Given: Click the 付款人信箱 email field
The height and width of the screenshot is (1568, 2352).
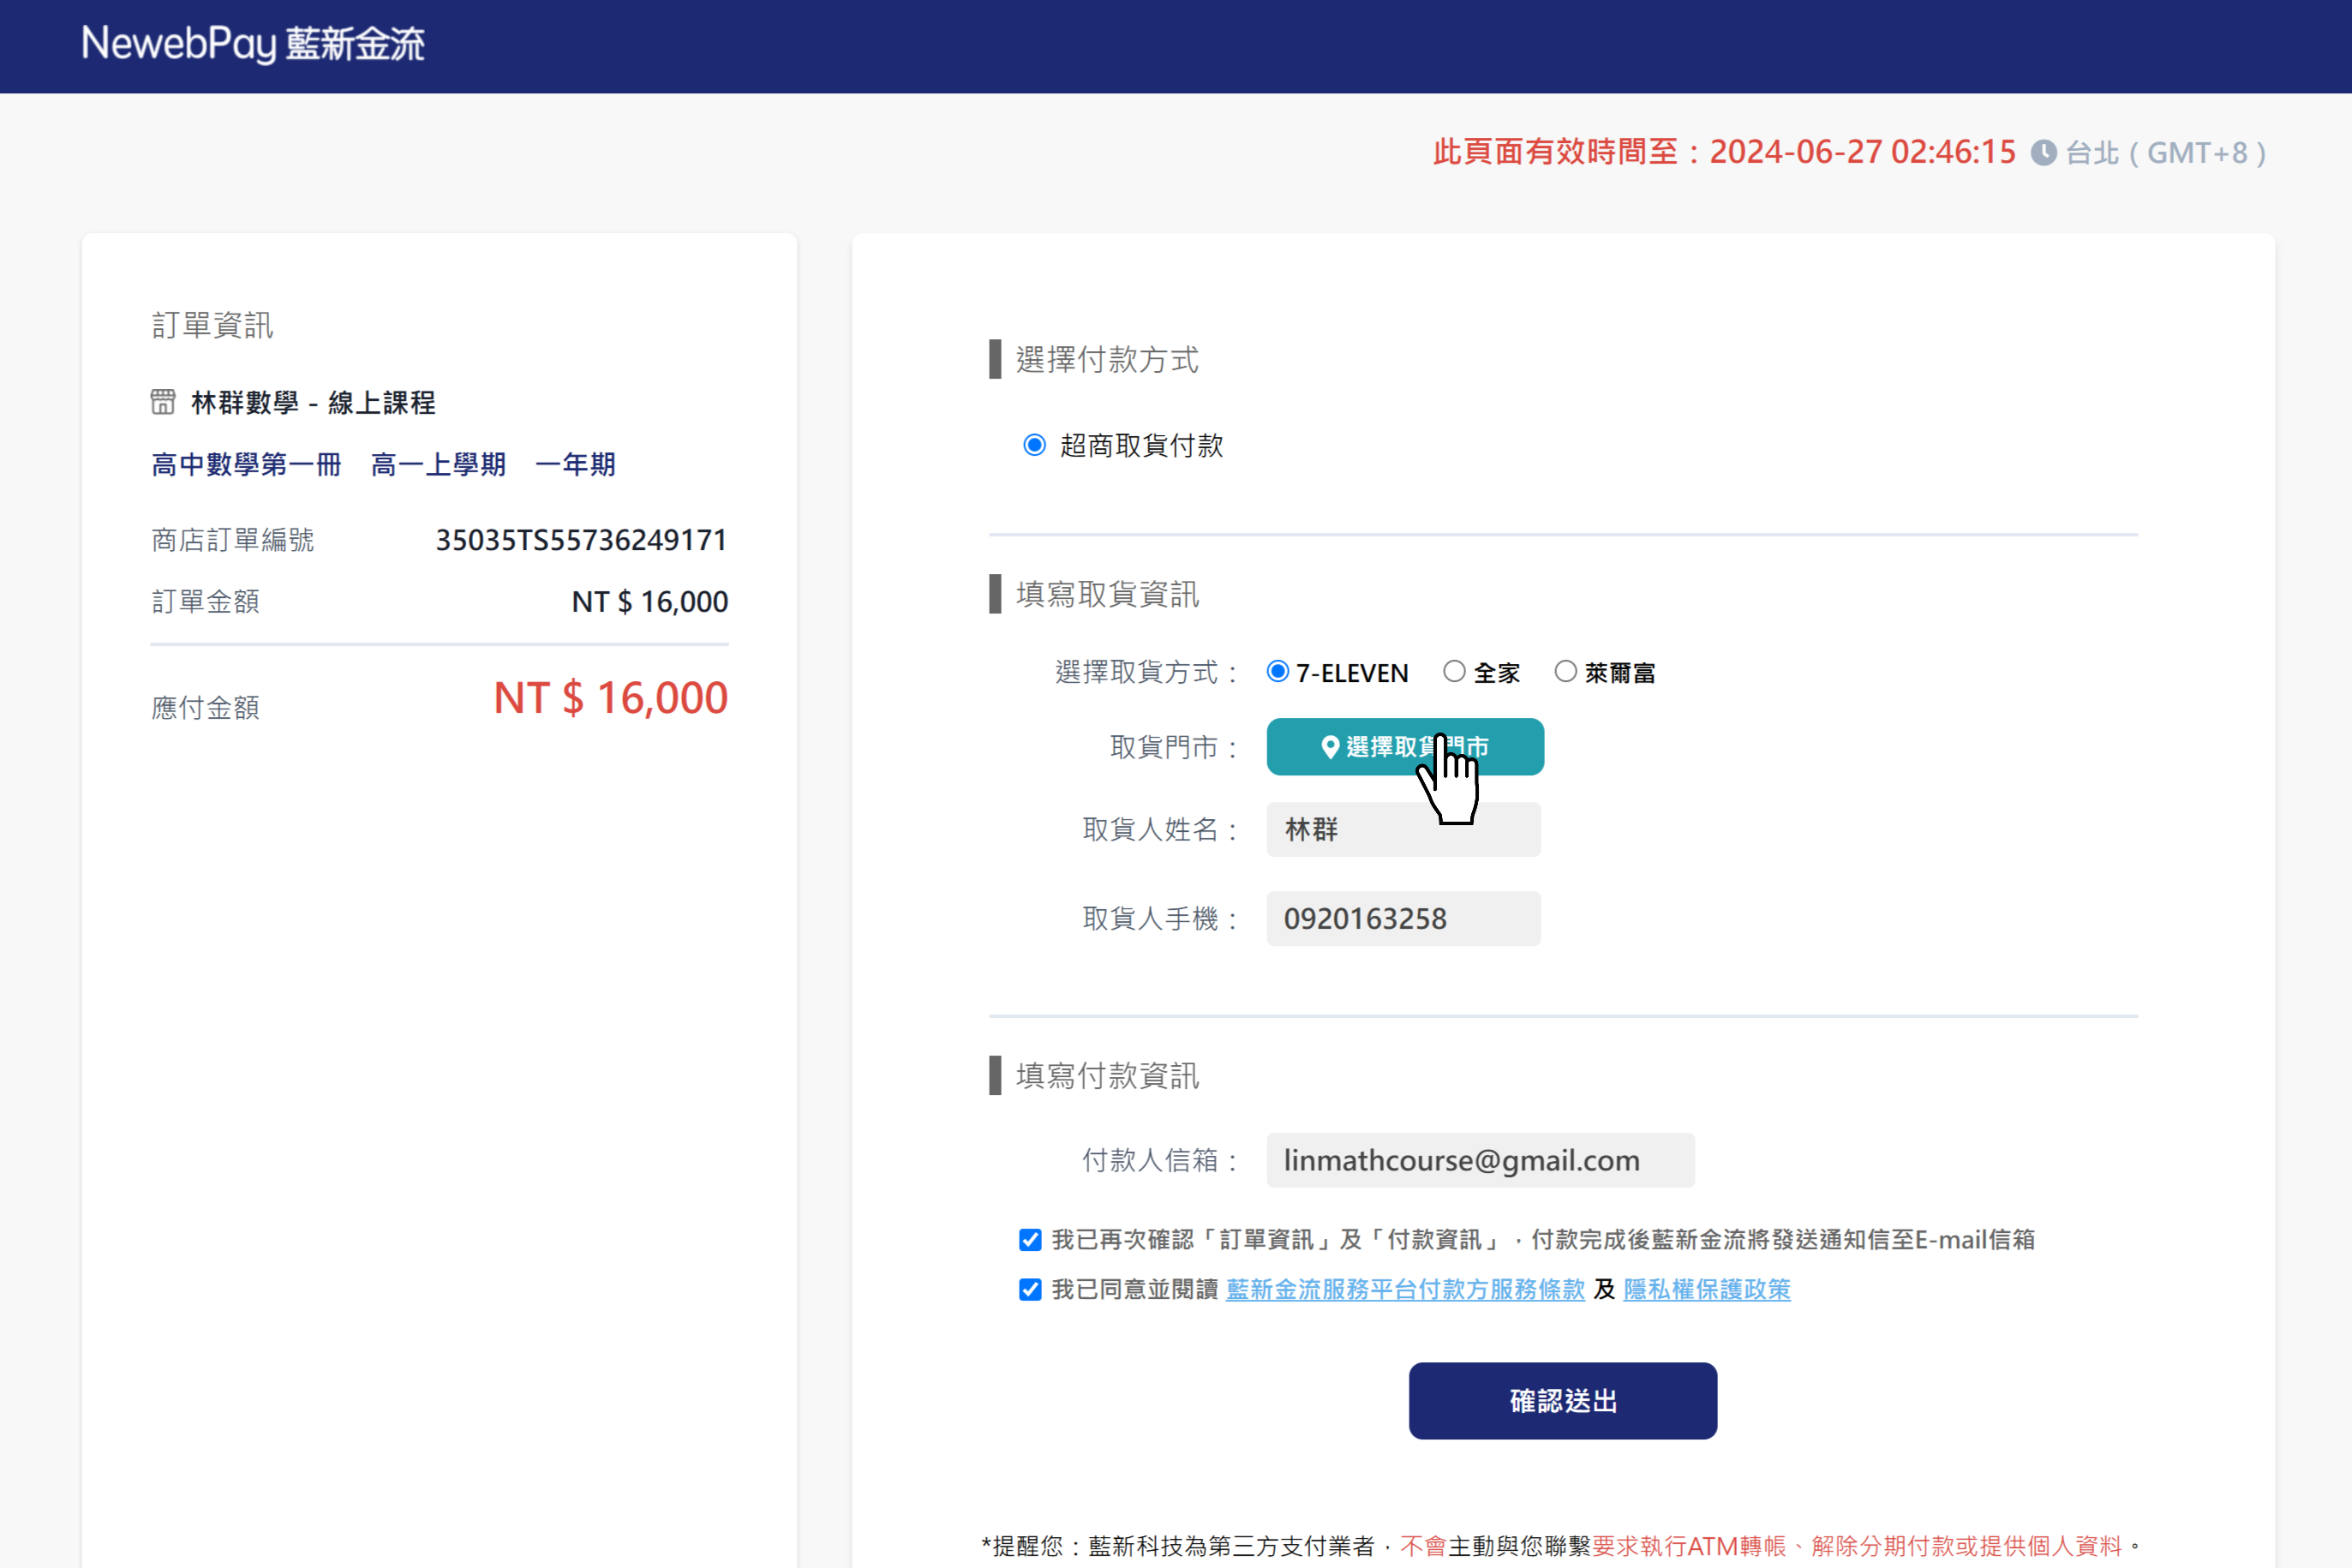Looking at the screenshot, I should [x=1480, y=1160].
